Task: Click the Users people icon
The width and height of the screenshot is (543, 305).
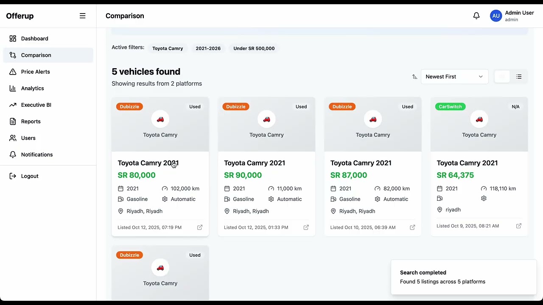Action: 13,138
